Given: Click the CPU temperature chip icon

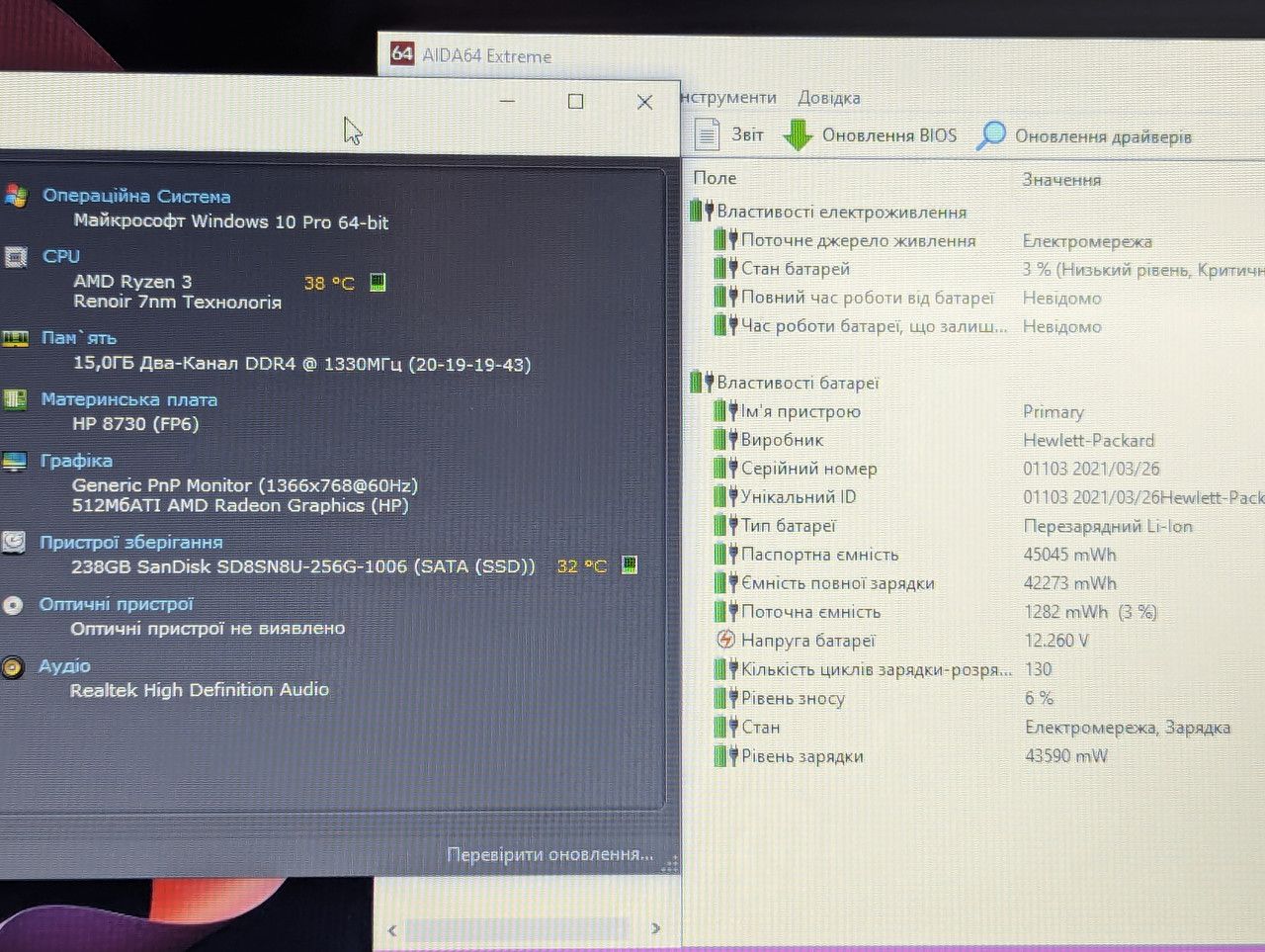Looking at the screenshot, I should coord(378,283).
